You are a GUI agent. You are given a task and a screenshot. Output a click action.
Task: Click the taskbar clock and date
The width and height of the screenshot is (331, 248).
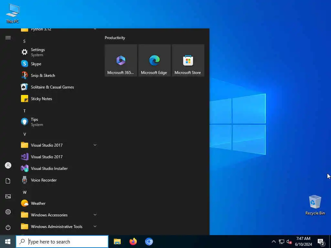[303, 242]
